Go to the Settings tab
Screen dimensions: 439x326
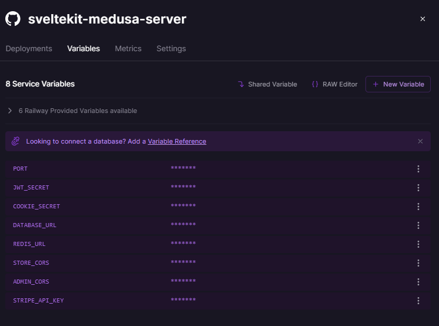click(x=171, y=48)
